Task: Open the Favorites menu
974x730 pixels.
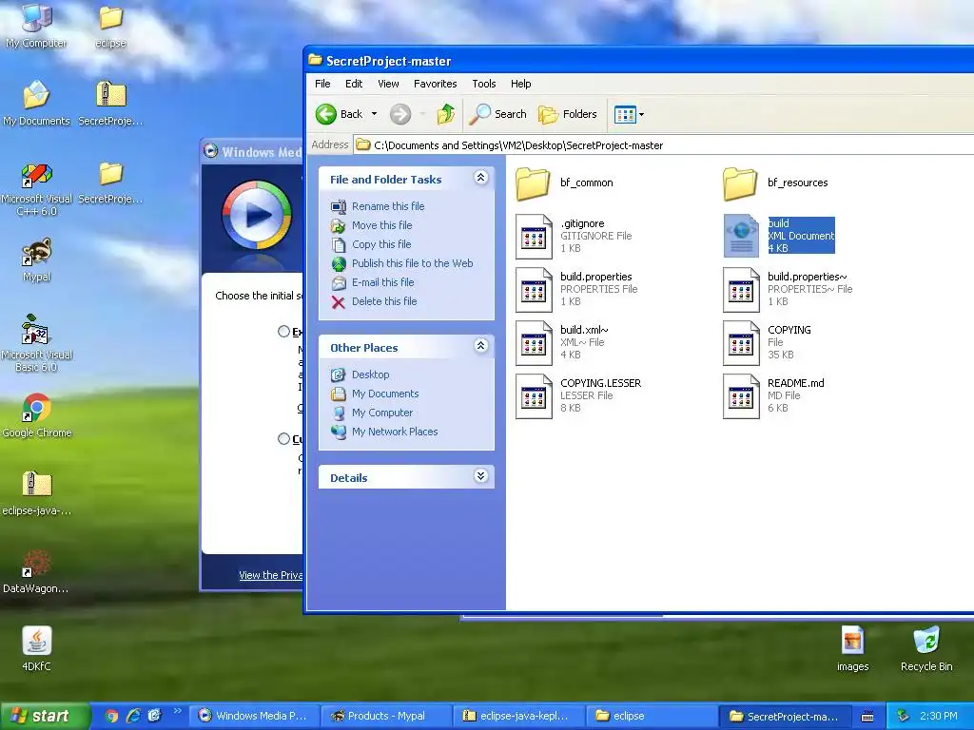Action: click(435, 84)
